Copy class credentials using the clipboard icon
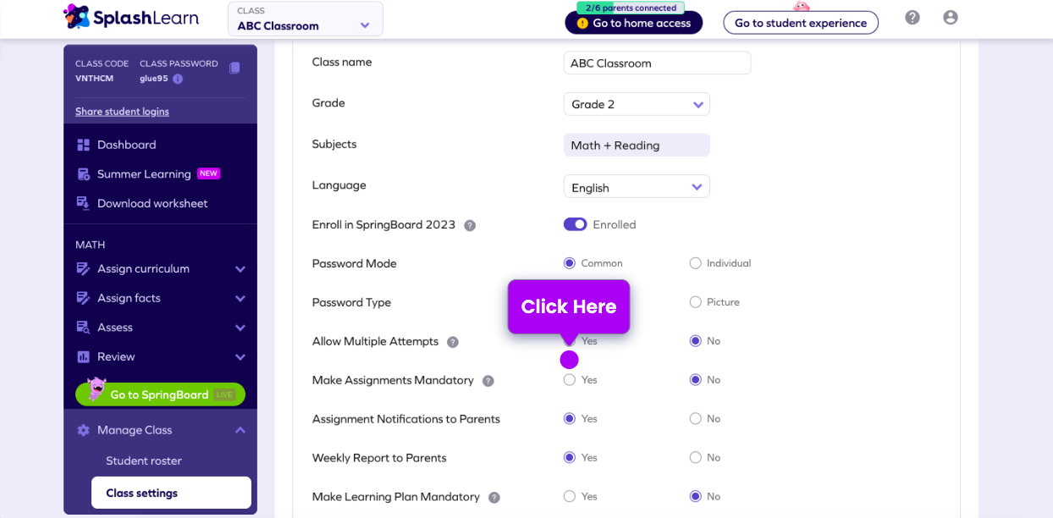This screenshot has width=1053, height=518. [234, 68]
